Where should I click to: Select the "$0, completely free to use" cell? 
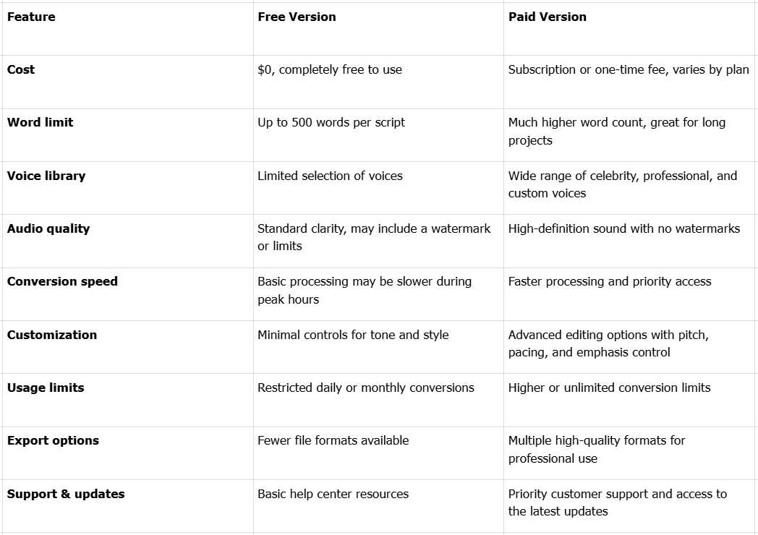point(330,69)
